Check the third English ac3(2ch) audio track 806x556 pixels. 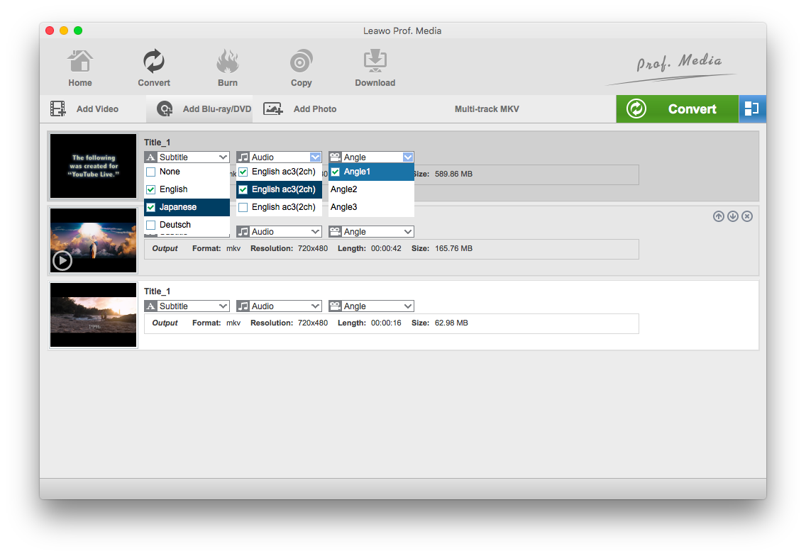pyautogui.click(x=243, y=208)
